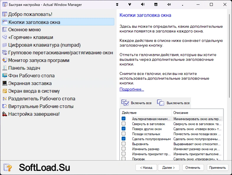Click the '< Назад' button

(x=146, y=168)
